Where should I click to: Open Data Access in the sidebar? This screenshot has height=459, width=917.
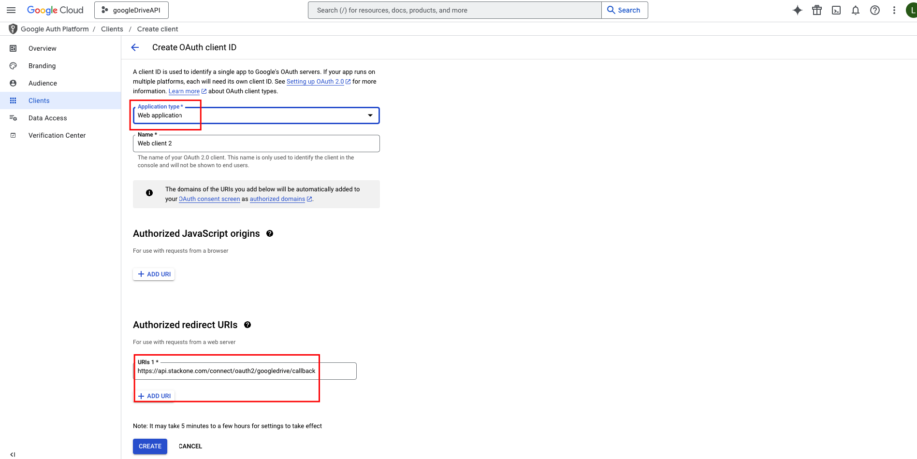(60, 118)
